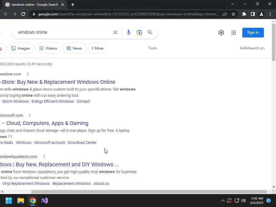The width and height of the screenshot is (276, 207).
Task: Click the horizontal scrollbar thumb
Action: coord(149,192)
